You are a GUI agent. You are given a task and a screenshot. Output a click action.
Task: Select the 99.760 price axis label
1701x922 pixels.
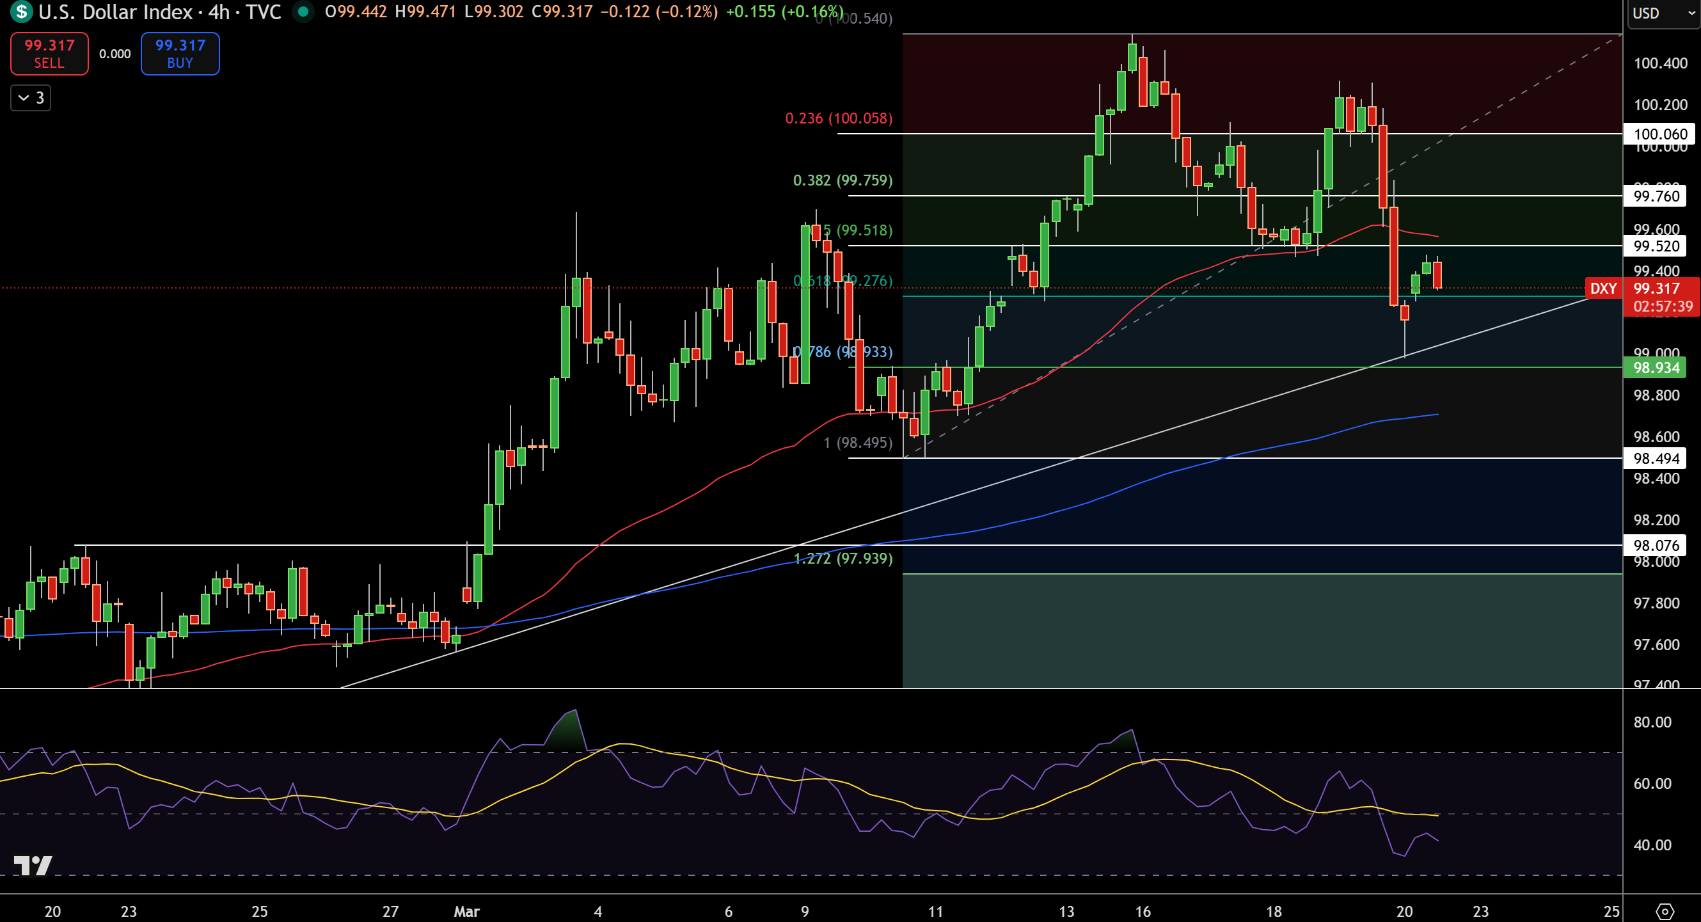tap(1656, 196)
